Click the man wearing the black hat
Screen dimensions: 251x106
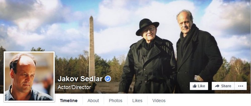point(147,57)
